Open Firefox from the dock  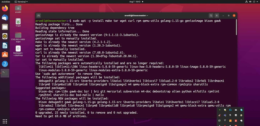(x=5, y=8)
